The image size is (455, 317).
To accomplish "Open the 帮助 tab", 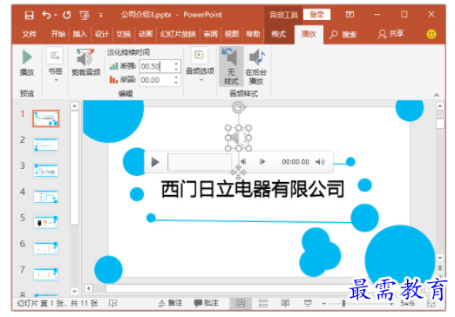I will point(253,34).
